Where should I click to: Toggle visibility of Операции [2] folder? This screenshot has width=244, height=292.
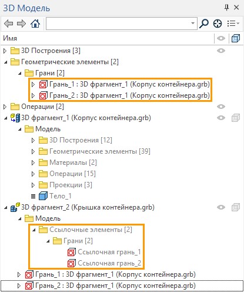(x=221, y=107)
